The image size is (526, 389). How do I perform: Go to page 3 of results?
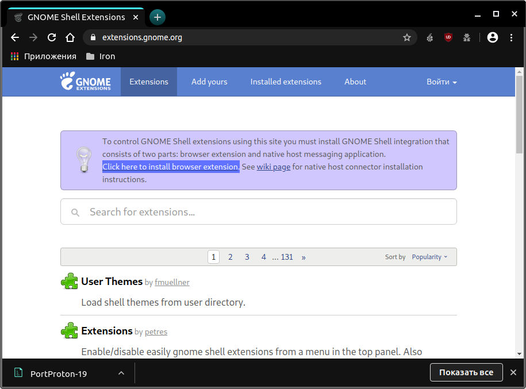(247, 257)
